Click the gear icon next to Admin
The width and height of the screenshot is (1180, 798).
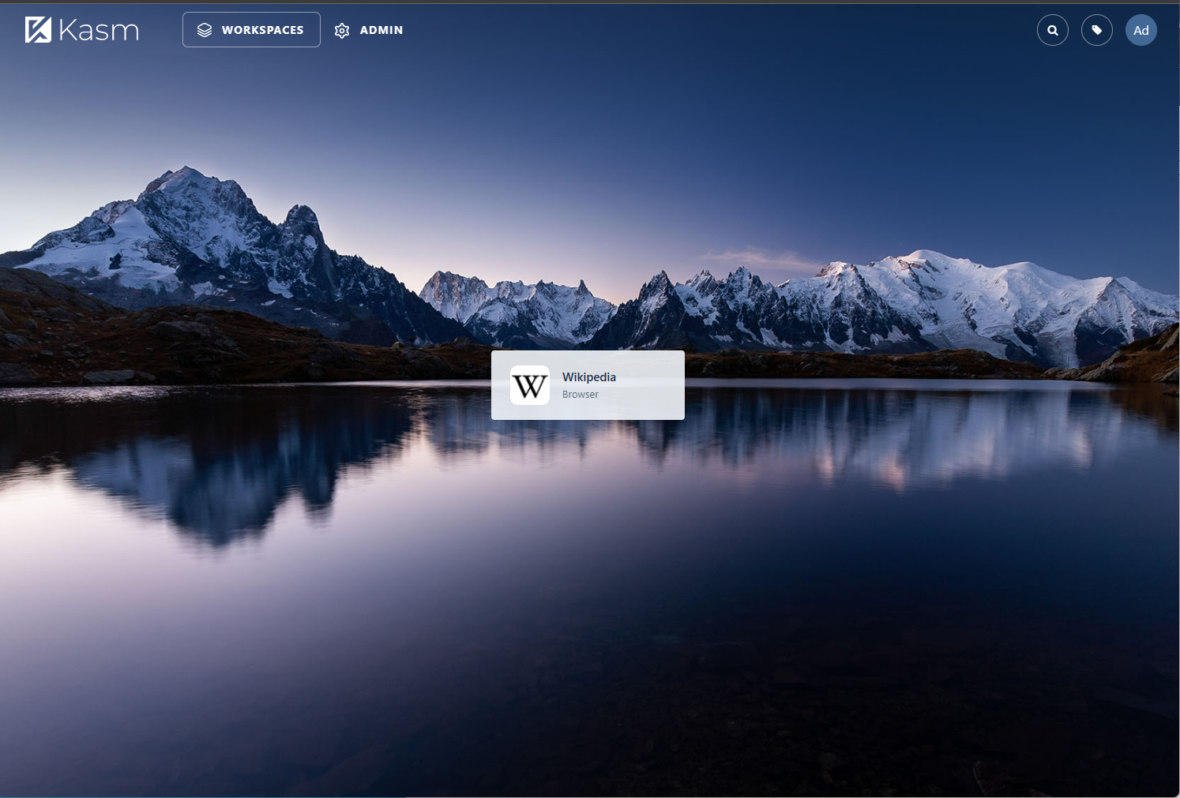pos(341,29)
